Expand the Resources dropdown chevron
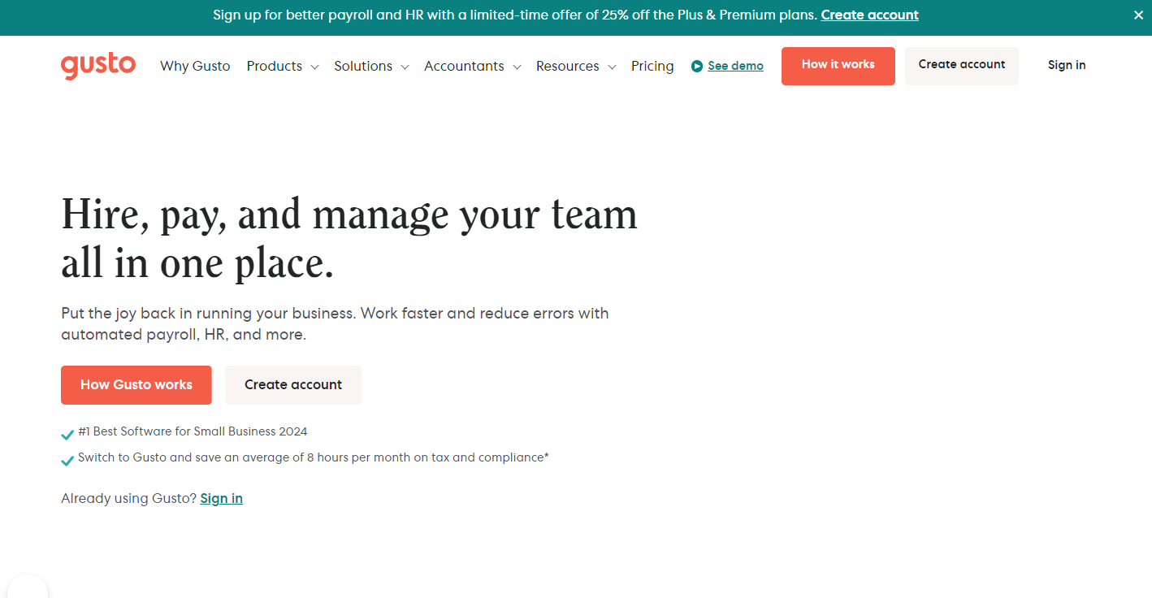Viewport: 1152px width, 598px height. tap(612, 67)
